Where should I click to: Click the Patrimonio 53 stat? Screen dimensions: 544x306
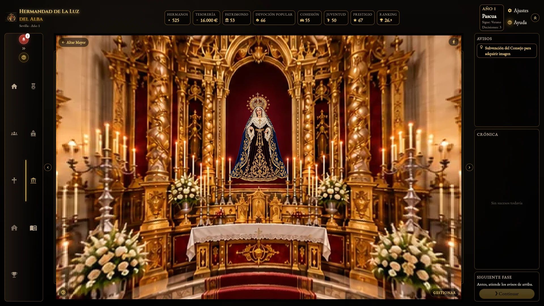[x=236, y=18]
